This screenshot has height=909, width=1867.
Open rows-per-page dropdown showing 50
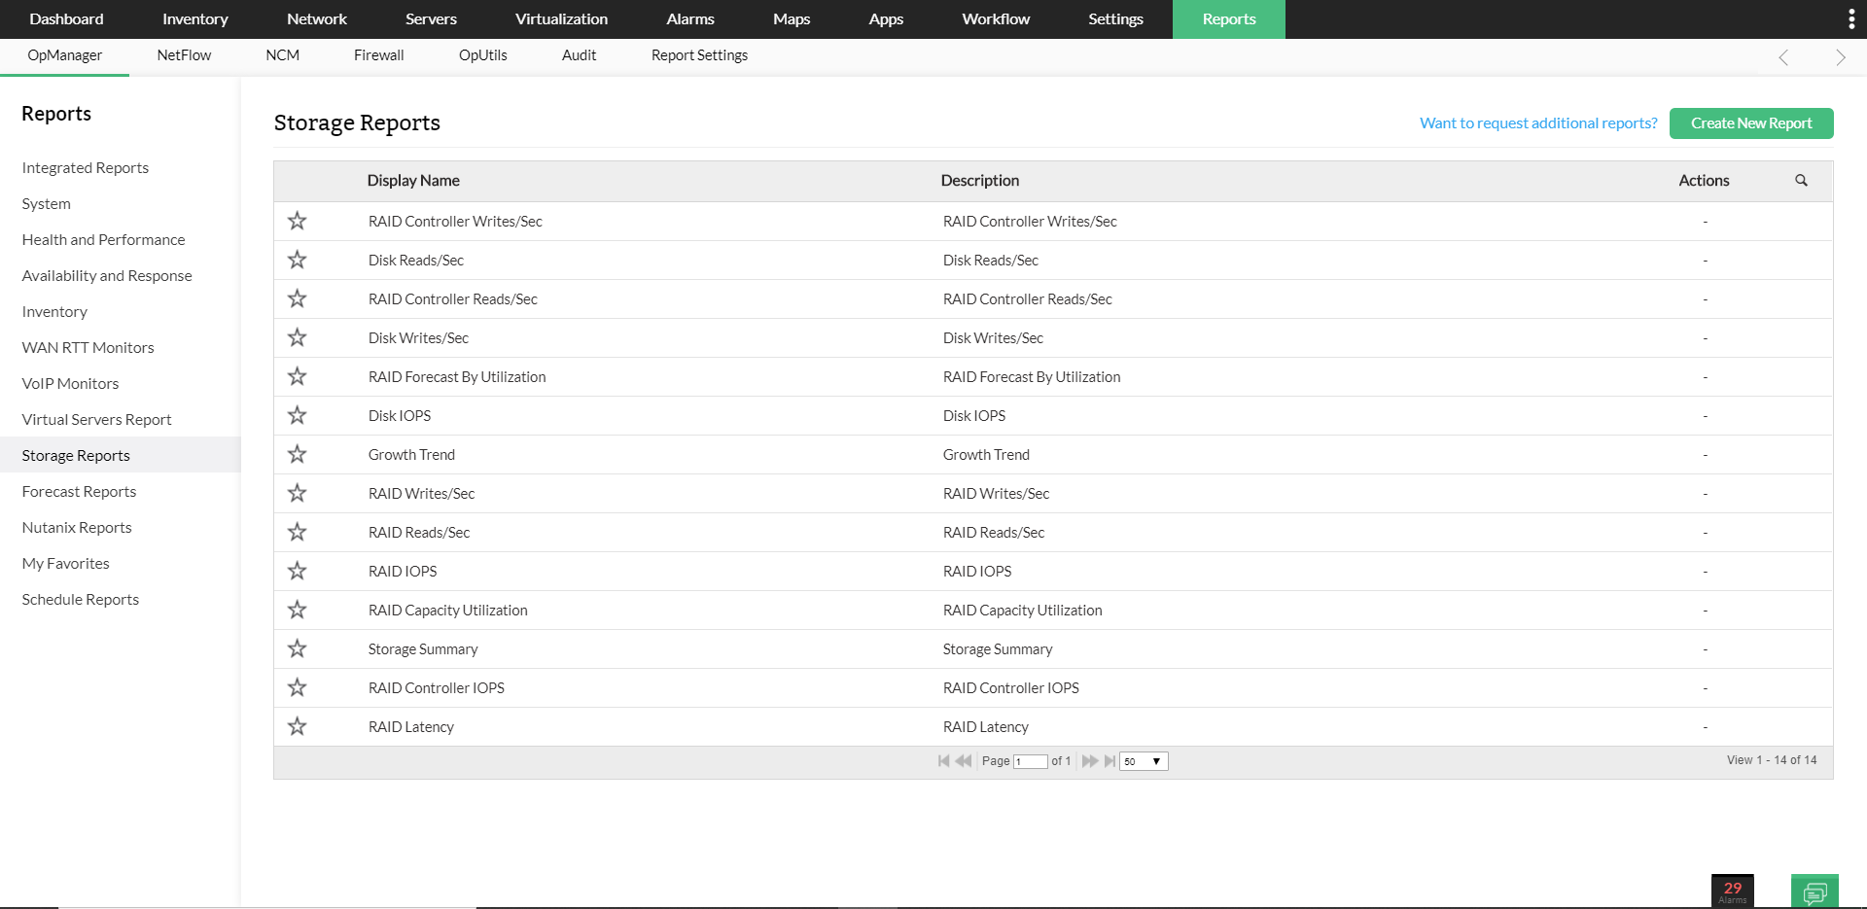pos(1144,761)
